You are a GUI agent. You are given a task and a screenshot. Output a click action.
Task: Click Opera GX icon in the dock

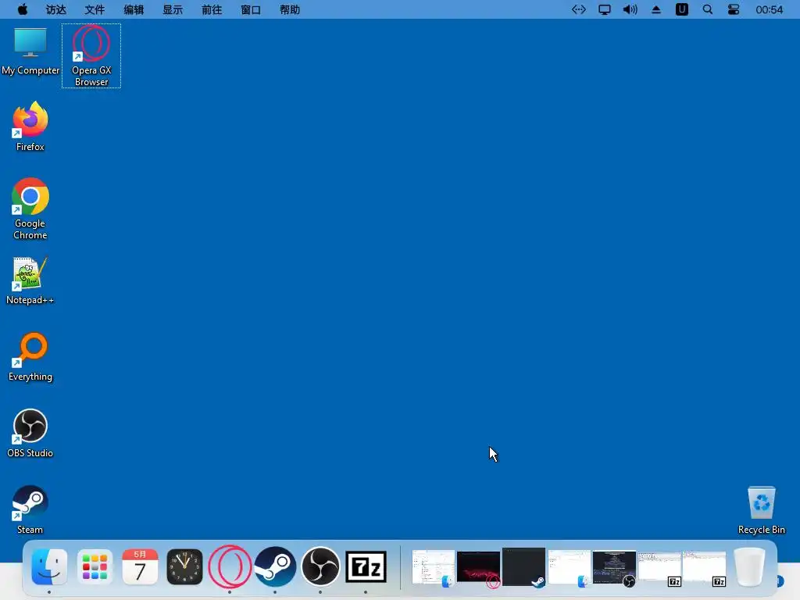(230, 567)
